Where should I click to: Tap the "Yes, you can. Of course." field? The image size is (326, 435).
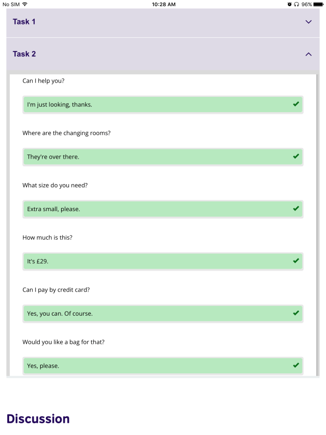(153, 314)
